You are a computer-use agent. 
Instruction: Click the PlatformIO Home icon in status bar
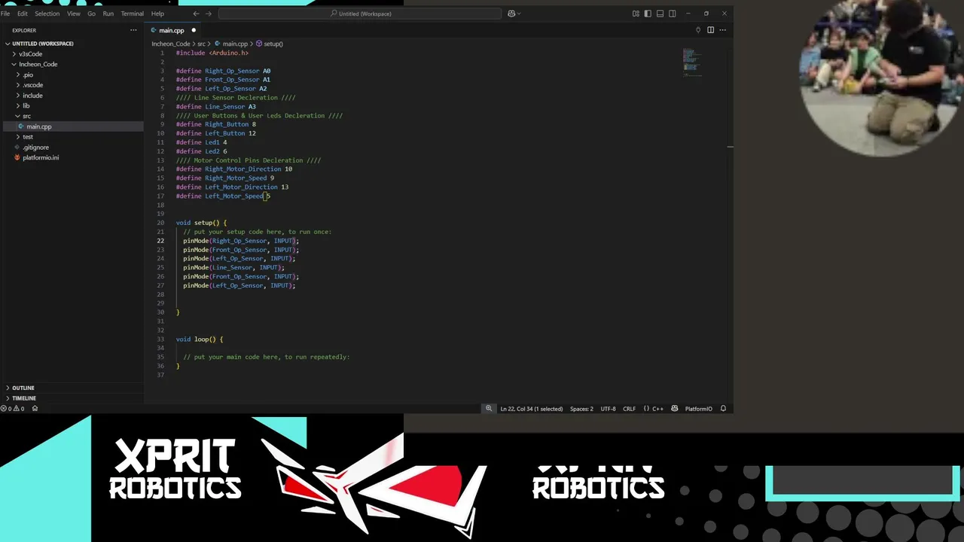coord(35,409)
